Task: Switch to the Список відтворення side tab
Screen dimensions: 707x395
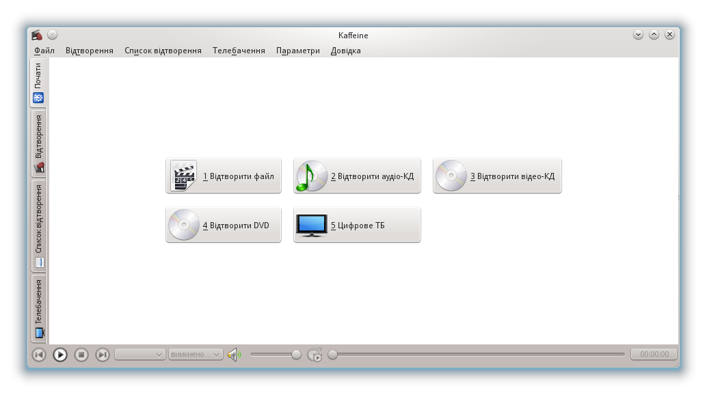Action: 39,226
